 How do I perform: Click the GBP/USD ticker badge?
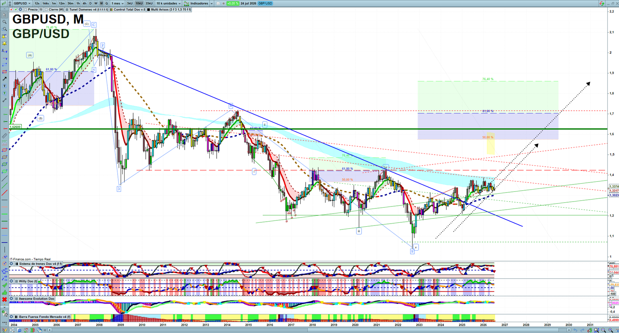[x=265, y=3]
